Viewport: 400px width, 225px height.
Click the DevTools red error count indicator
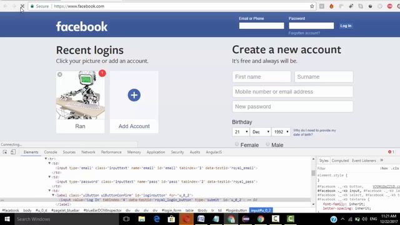pyautogui.click(x=391, y=152)
